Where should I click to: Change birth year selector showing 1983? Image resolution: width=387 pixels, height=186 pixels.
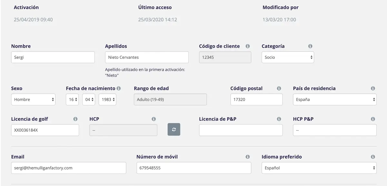107,99
